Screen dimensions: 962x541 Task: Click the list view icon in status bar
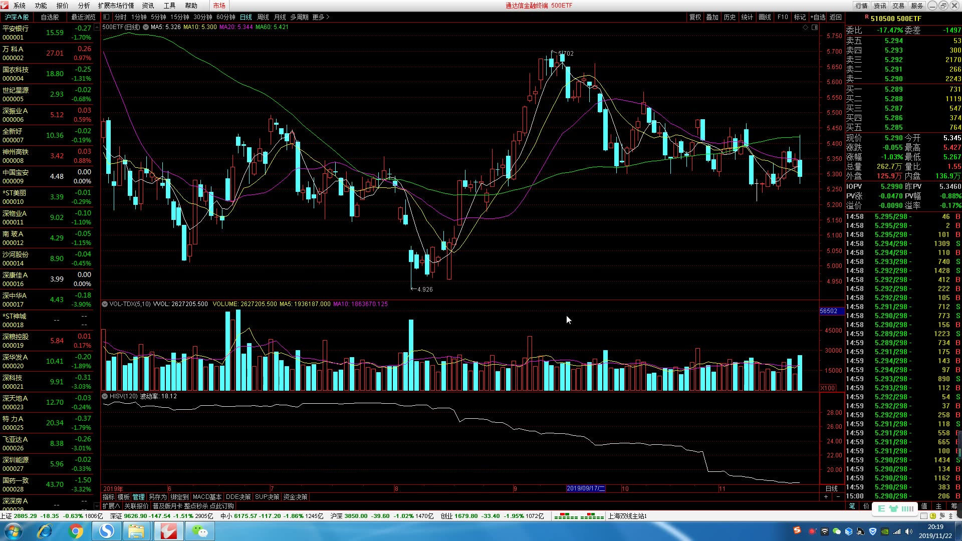coord(923,516)
